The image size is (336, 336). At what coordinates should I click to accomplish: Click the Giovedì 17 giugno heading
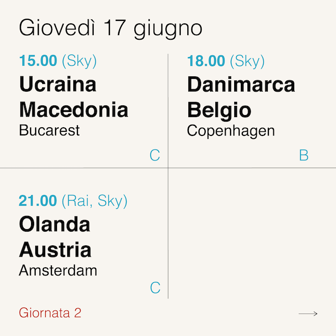[110, 28]
